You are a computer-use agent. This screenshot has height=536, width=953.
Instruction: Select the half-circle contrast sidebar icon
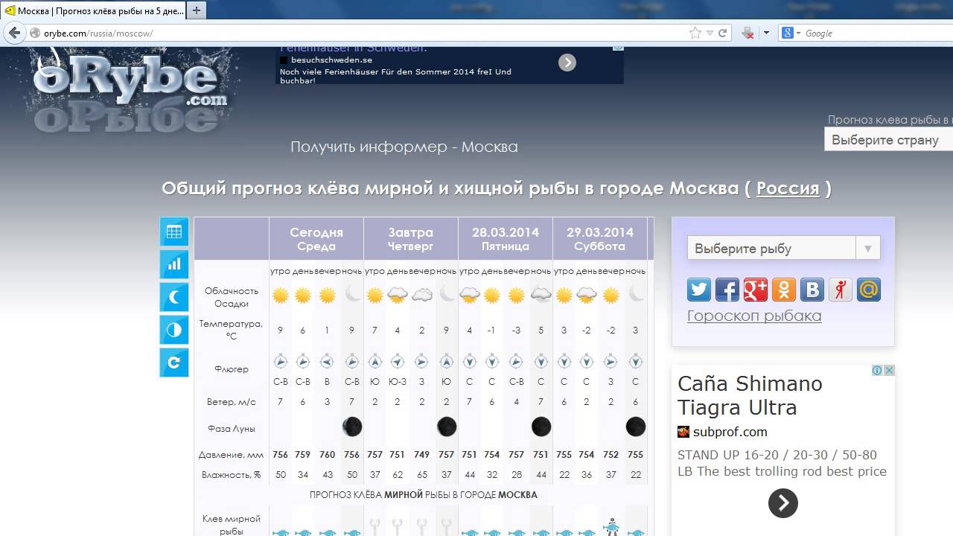click(174, 330)
